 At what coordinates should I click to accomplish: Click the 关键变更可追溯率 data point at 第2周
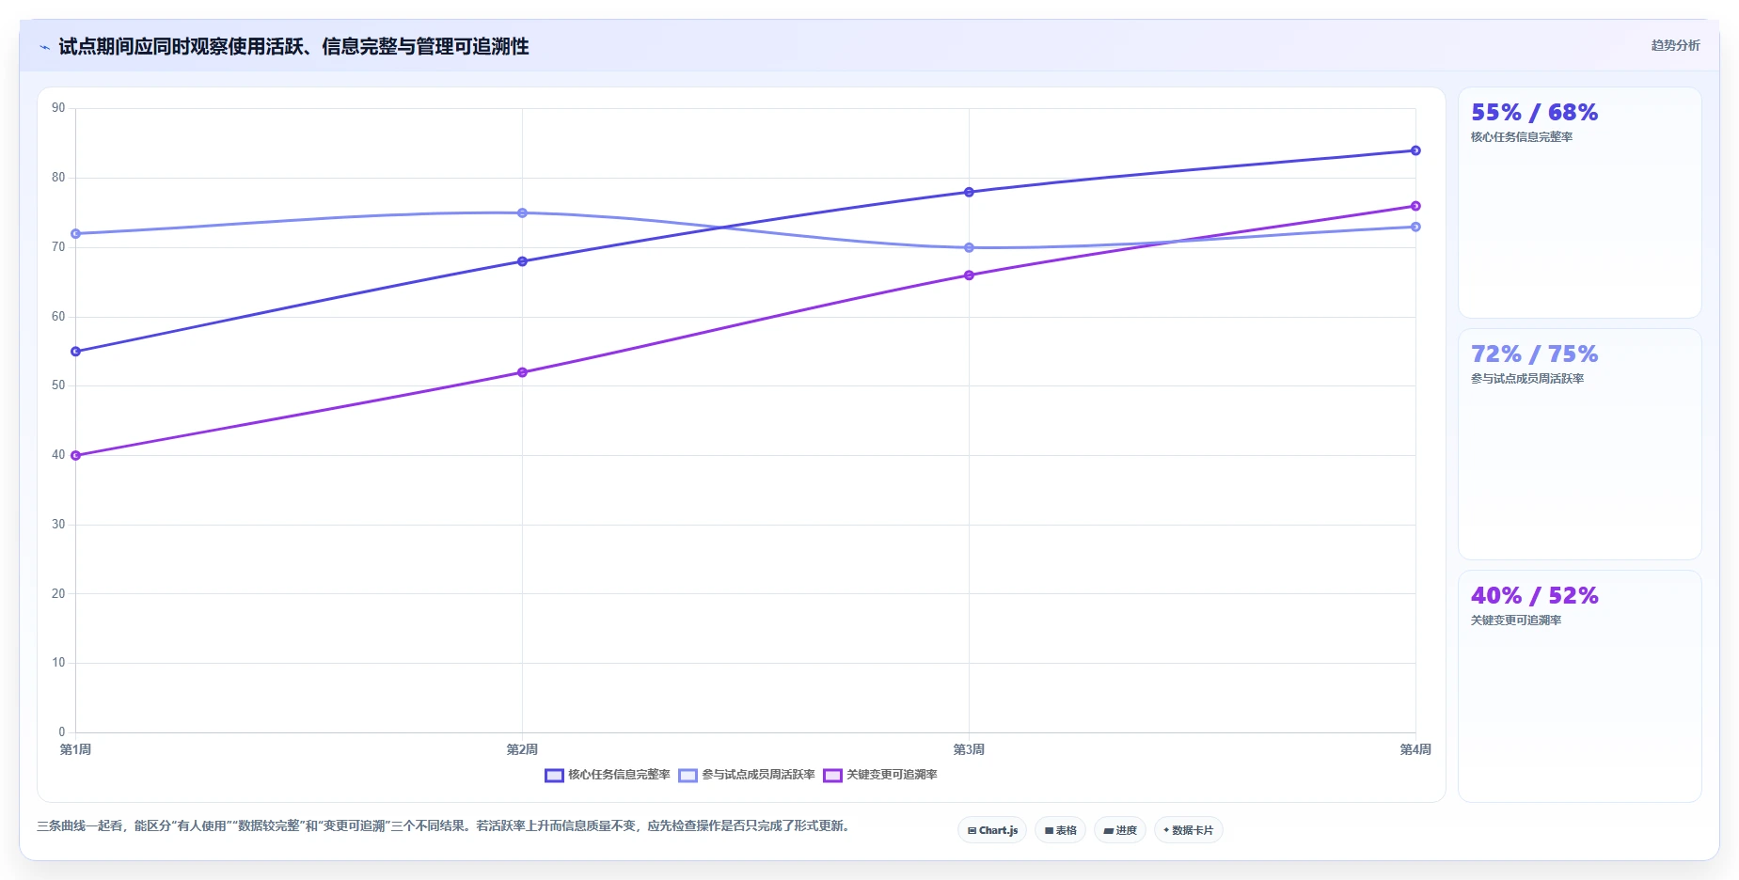[522, 372]
